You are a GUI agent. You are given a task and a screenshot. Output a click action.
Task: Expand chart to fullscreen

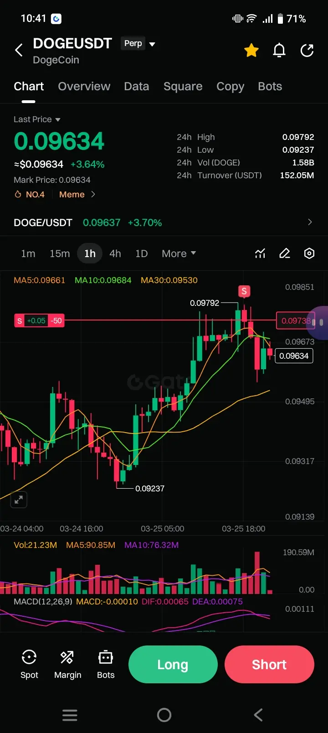tap(19, 500)
